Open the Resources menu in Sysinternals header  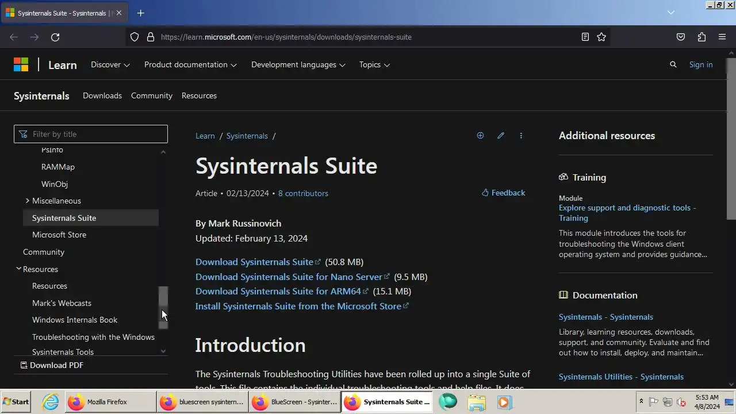tap(199, 95)
